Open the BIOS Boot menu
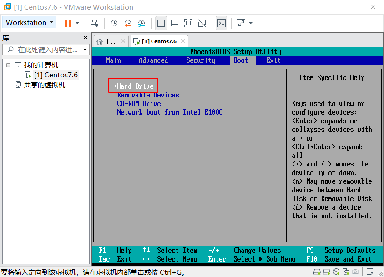Viewport: 384px width, 277px height. point(241,60)
